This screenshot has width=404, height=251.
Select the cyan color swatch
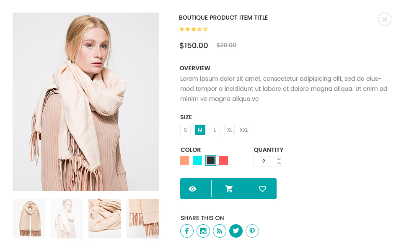coord(197,161)
